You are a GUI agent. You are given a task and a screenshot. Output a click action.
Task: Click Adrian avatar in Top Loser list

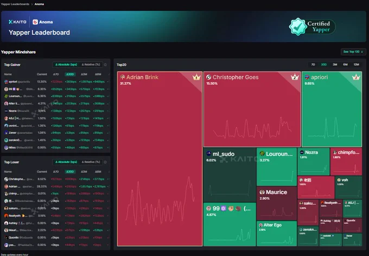point(6,187)
